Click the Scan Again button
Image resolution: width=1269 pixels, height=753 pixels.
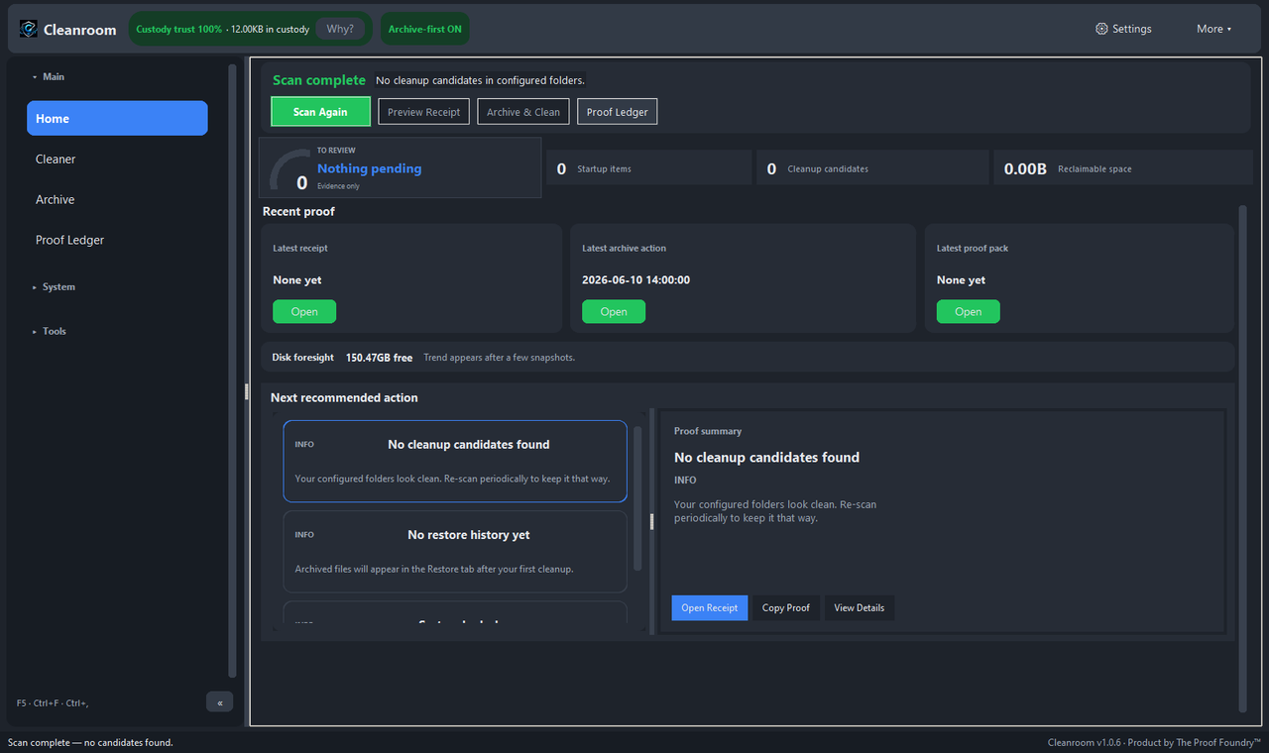tap(320, 112)
